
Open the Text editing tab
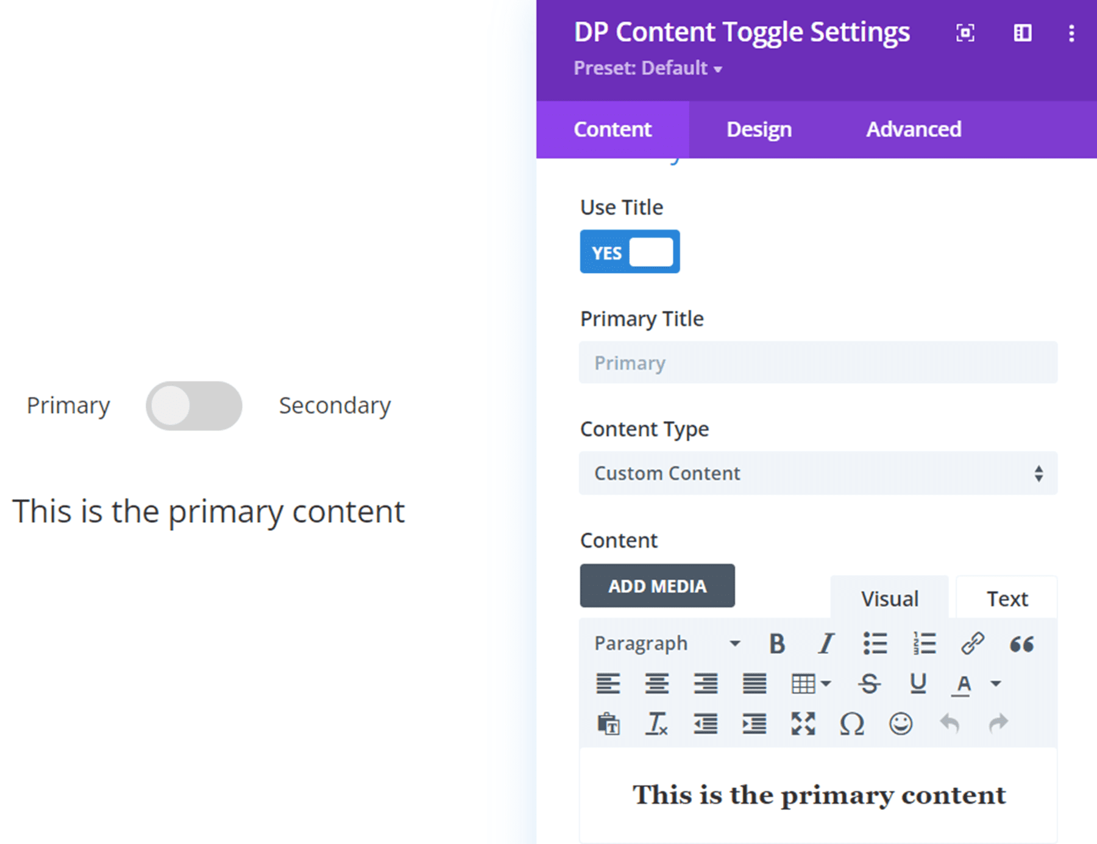pos(1006,598)
